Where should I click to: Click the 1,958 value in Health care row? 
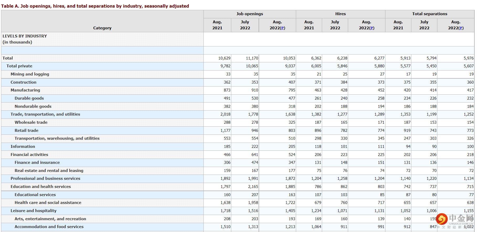[x=253, y=203]
